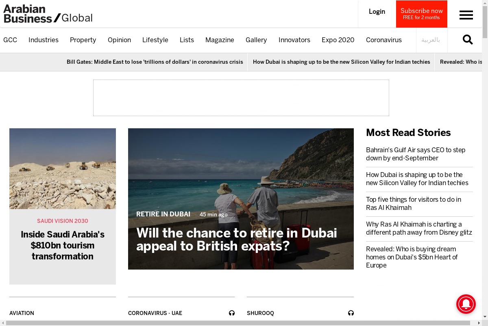488x326 pixels.
Task: Open the hamburger menu icon
Action: [466, 15]
